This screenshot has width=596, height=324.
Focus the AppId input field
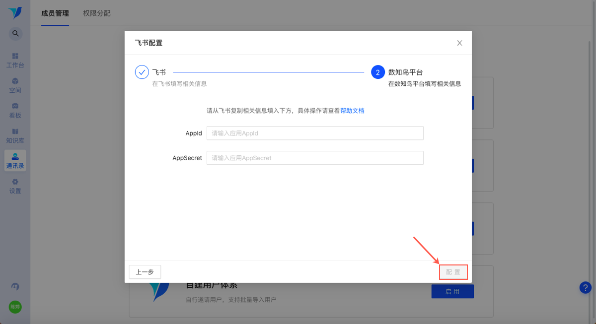pyautogui.click(x=315, y=133)
